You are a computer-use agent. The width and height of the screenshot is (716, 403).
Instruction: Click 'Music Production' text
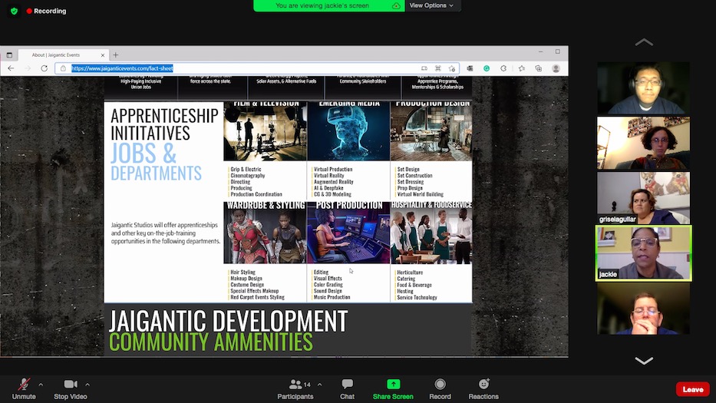point(332,297)
